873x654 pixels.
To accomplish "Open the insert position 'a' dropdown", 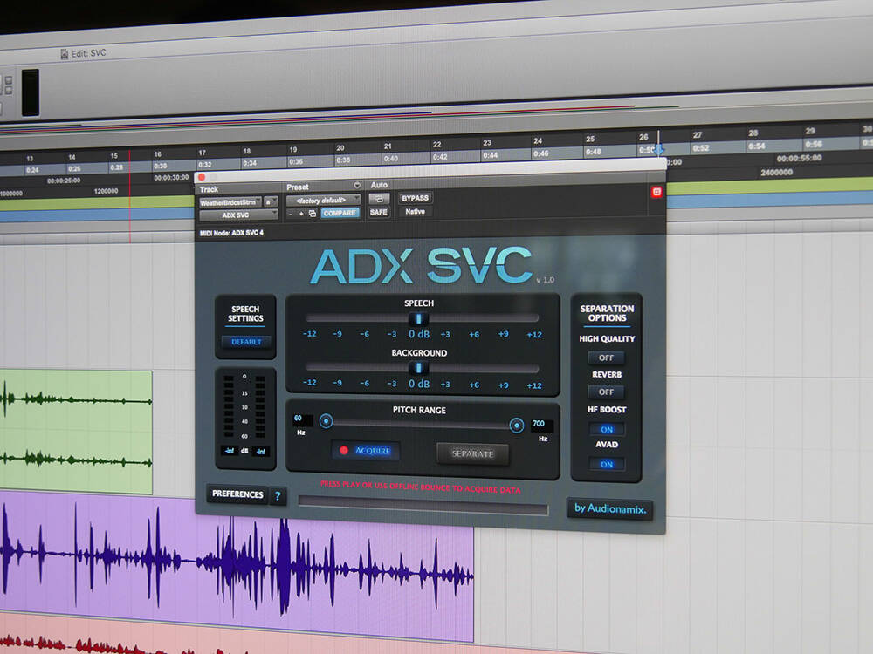I will click(x=271, y=202).
